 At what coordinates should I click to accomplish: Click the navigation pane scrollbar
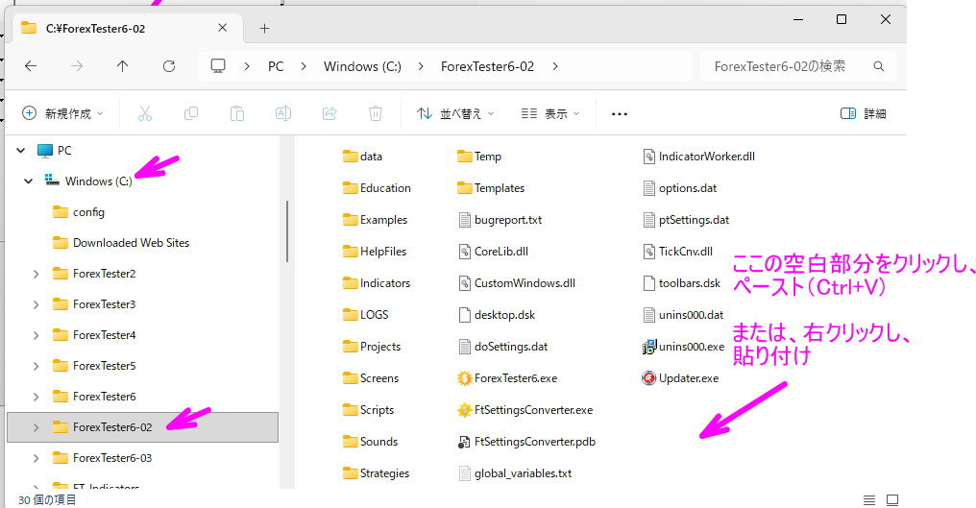[x=287, y=231]
